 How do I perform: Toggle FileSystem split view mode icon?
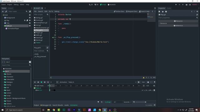(30, 62)
